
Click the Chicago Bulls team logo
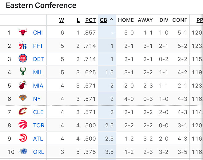point(23,32)
